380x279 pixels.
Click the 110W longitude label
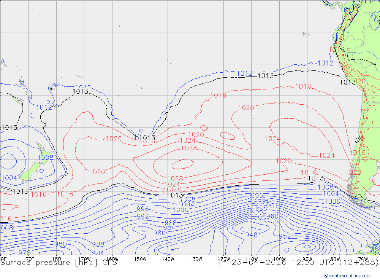pos(252,259)
